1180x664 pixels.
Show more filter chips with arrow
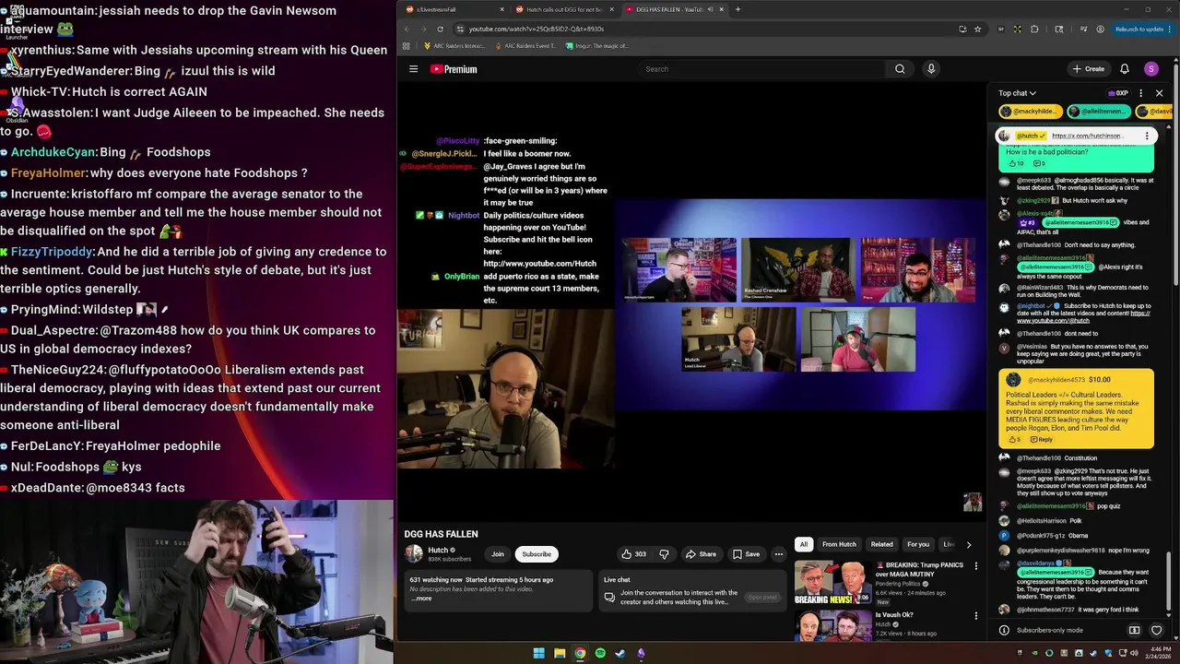tap(968, 544)
